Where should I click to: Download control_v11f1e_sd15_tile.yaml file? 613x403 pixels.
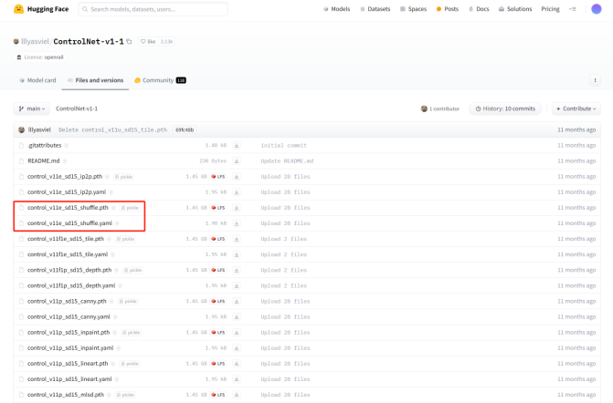click(x=237, y=254)
